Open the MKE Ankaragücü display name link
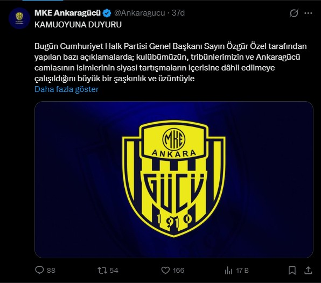The height and width of the screenshot is (283, 321). tap(67, 13)
